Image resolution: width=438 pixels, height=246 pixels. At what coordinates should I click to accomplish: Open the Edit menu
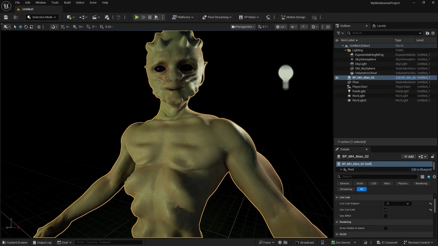click(x=28, y=2)
